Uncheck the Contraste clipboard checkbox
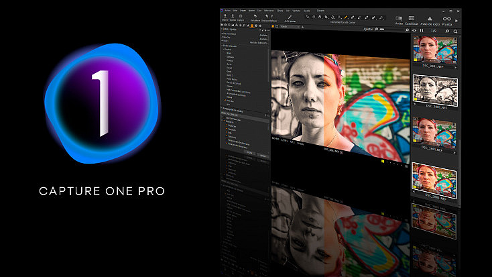The height and width of the screenshot is (277, 492). click(227, 129)
